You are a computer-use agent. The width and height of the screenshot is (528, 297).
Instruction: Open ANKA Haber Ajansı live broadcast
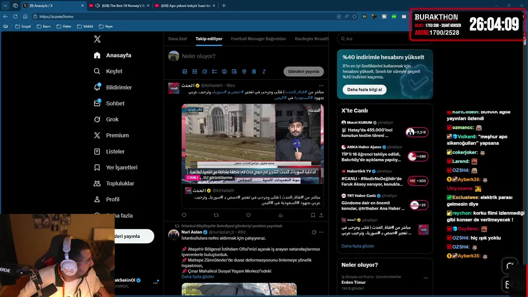pyautogui.click(x=384, y=153)
